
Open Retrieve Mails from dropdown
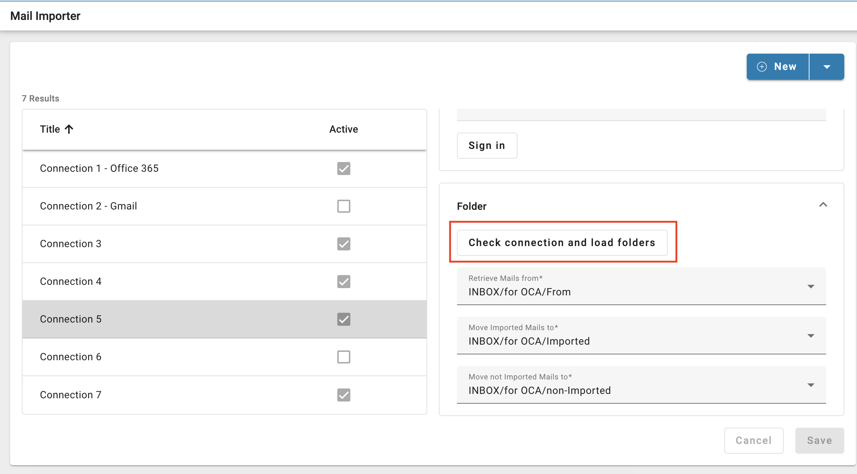point(811,286)
